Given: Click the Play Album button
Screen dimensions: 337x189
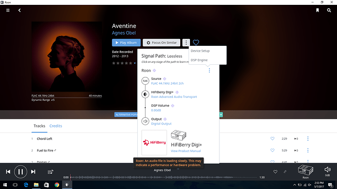Looking at the screenshot, I should tap(126, 43).
